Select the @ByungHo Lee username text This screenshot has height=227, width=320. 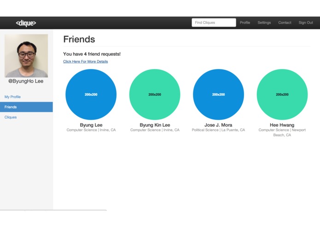(x=26, y=81)
